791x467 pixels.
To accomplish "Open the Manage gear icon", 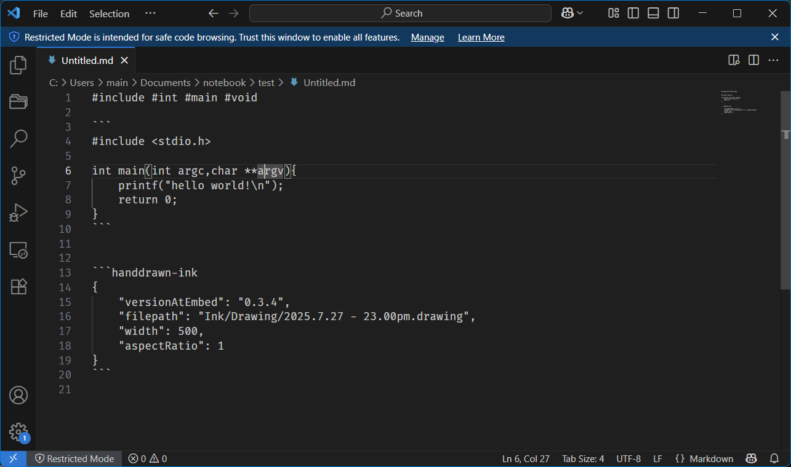I will coord(18,432).
